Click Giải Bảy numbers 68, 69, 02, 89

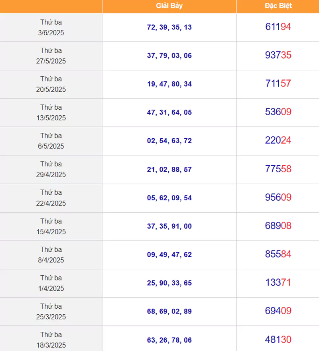point(169,312)
